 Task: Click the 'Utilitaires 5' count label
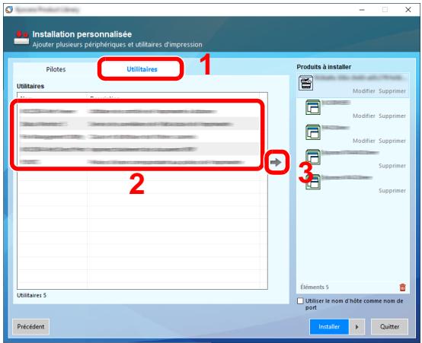click(31, 295)
